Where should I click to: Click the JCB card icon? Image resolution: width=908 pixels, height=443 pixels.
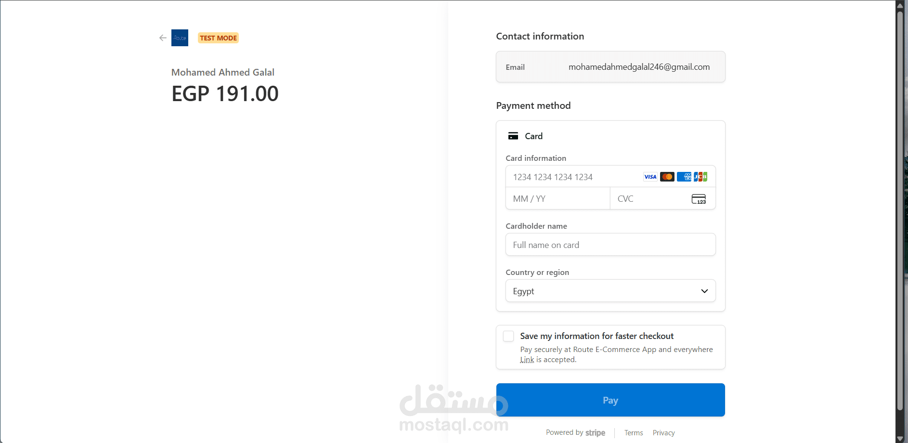tap(700, 177)
